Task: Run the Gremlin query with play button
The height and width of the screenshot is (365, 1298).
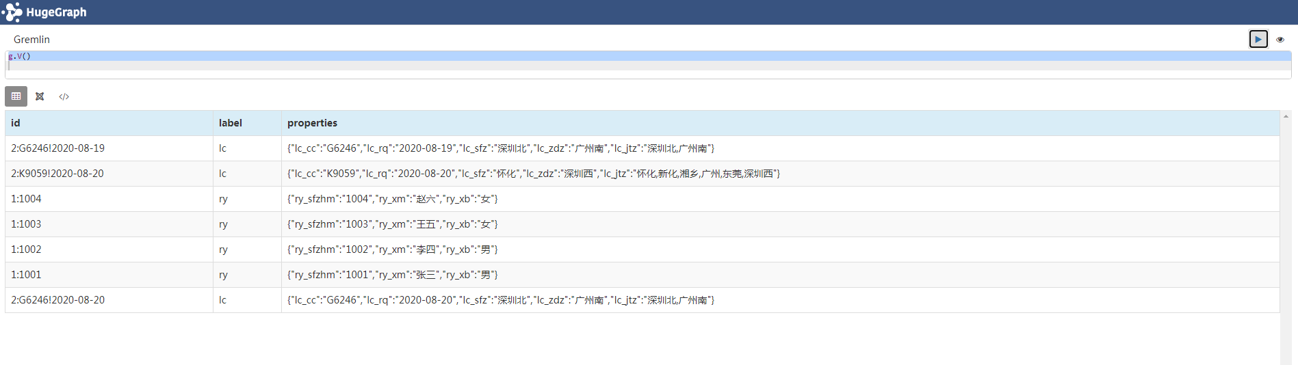Action: [1258, 40]
